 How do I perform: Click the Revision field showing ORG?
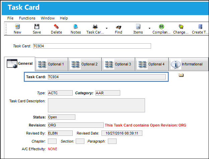click(76, 125)
